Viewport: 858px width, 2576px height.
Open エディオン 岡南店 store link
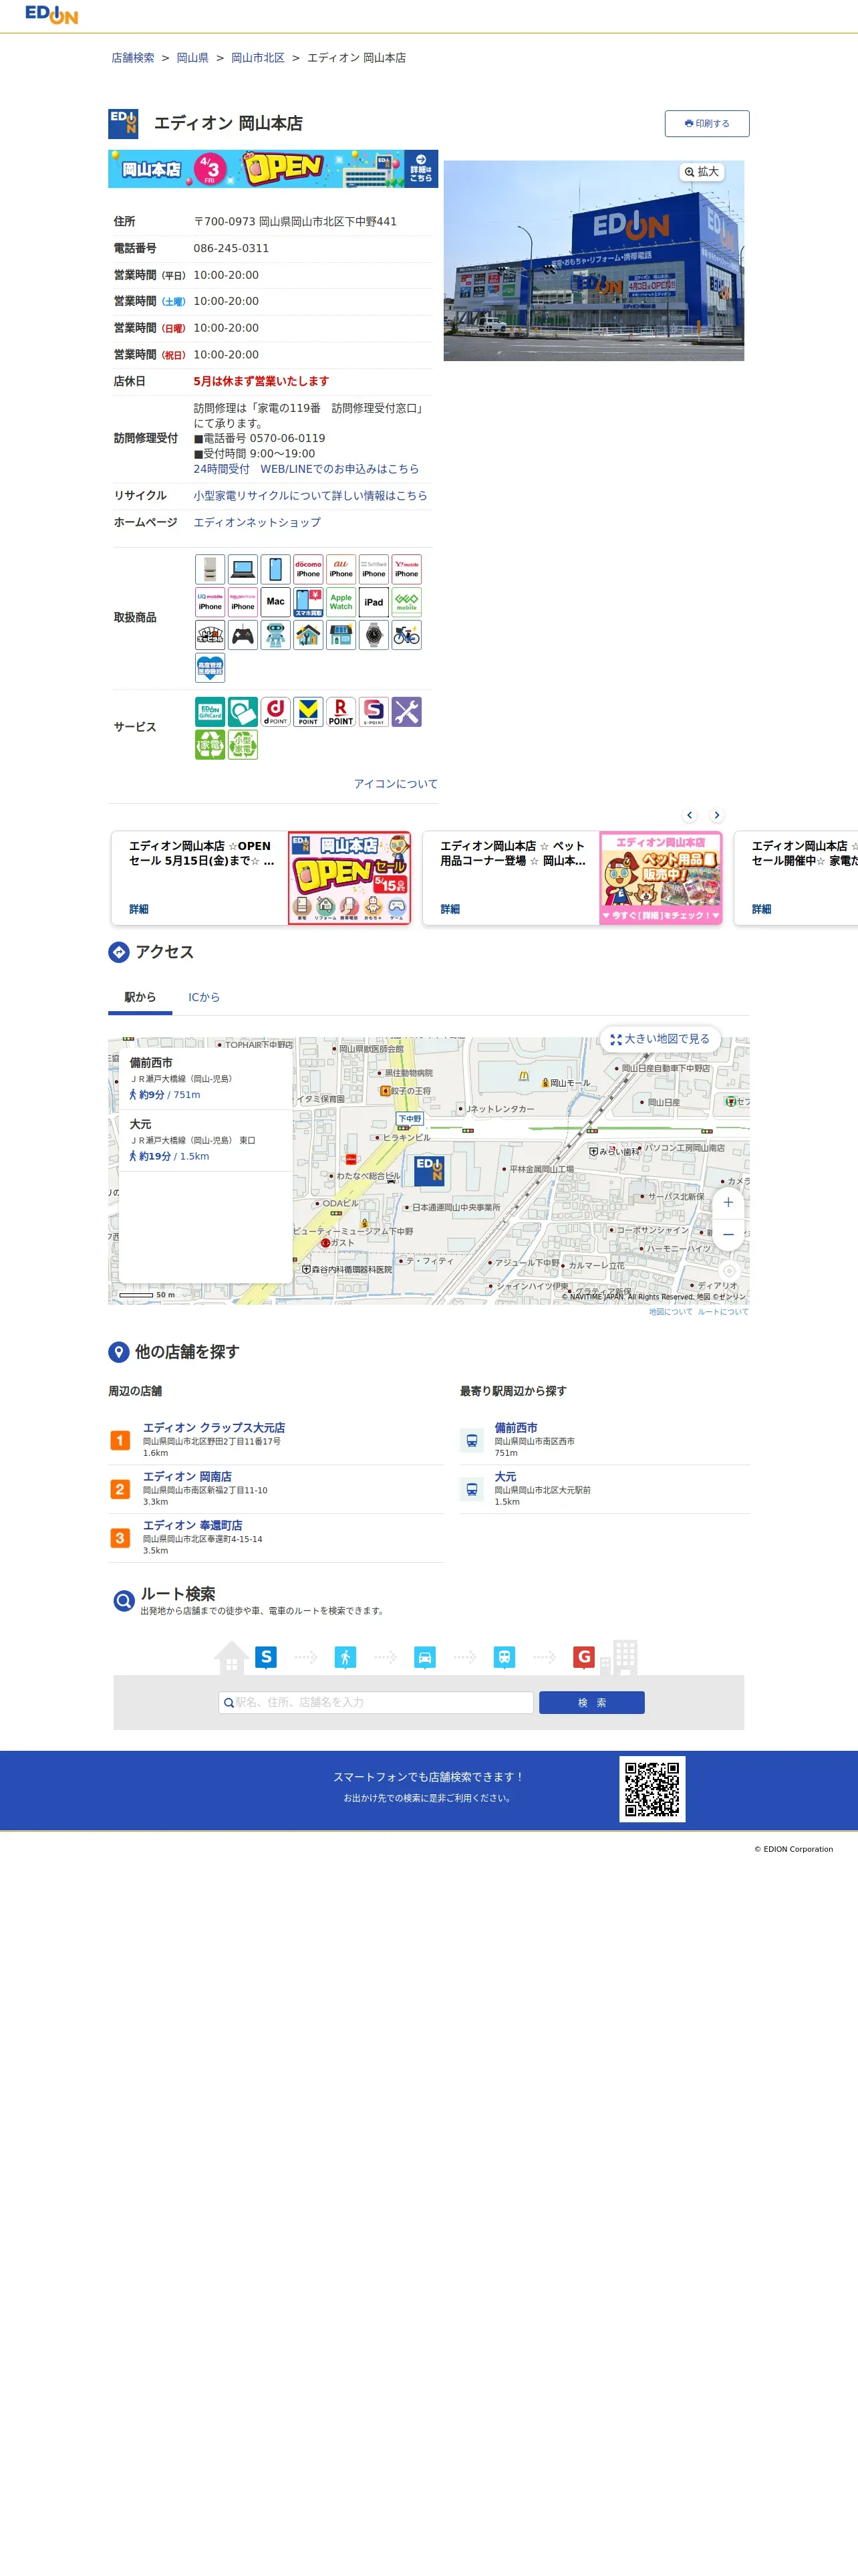[x=187, y=1476]
